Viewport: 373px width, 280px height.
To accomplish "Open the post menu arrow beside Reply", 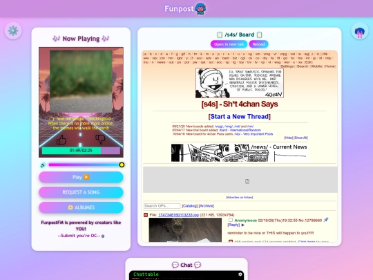I will click(243, 225).
